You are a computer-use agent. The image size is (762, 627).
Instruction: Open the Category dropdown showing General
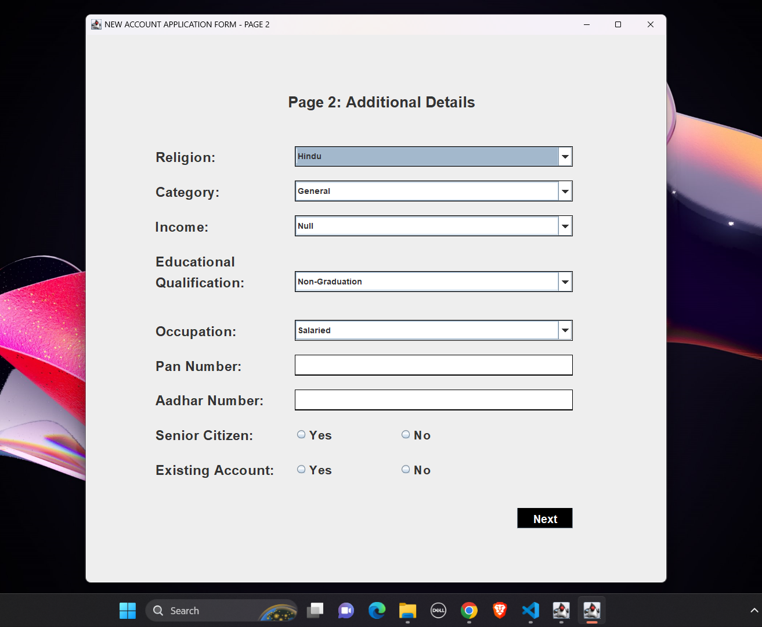click(x=434, y=191)
